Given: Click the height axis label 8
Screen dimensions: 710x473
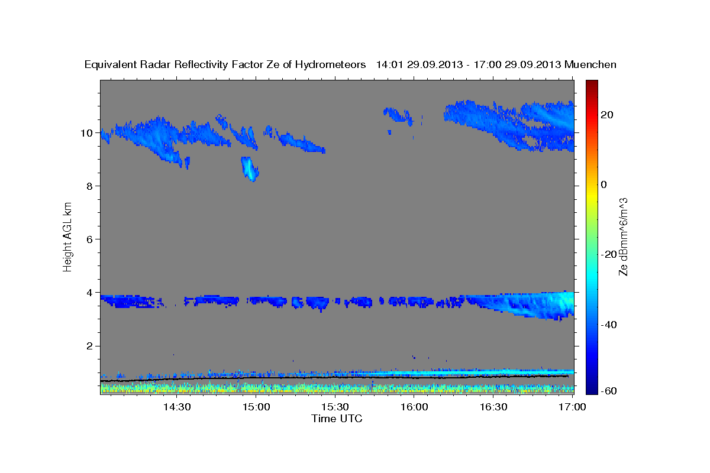Looking at the screenshot, I should (90, 186).
